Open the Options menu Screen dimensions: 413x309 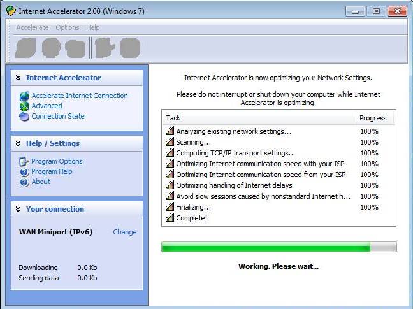tap(68, 27)
